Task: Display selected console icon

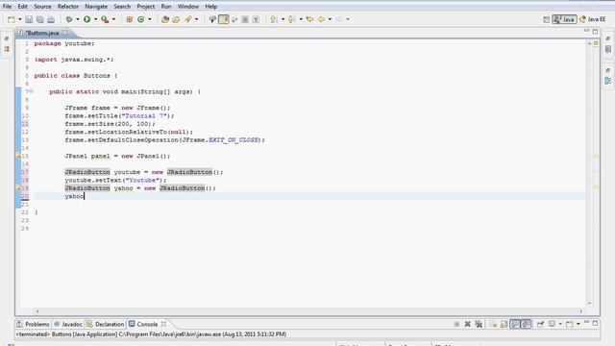Action: (552, 324)
